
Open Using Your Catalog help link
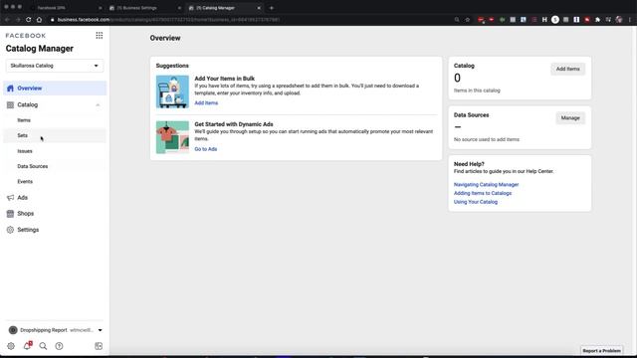point(476,202)
